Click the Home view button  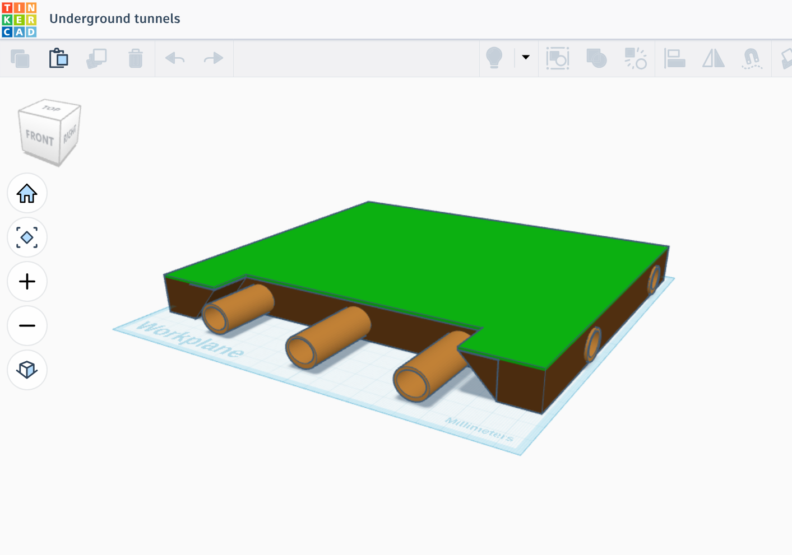[27, 193]
